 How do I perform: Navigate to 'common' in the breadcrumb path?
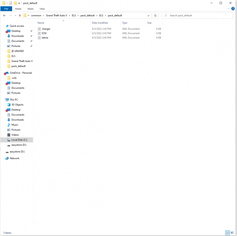point(36,15)
